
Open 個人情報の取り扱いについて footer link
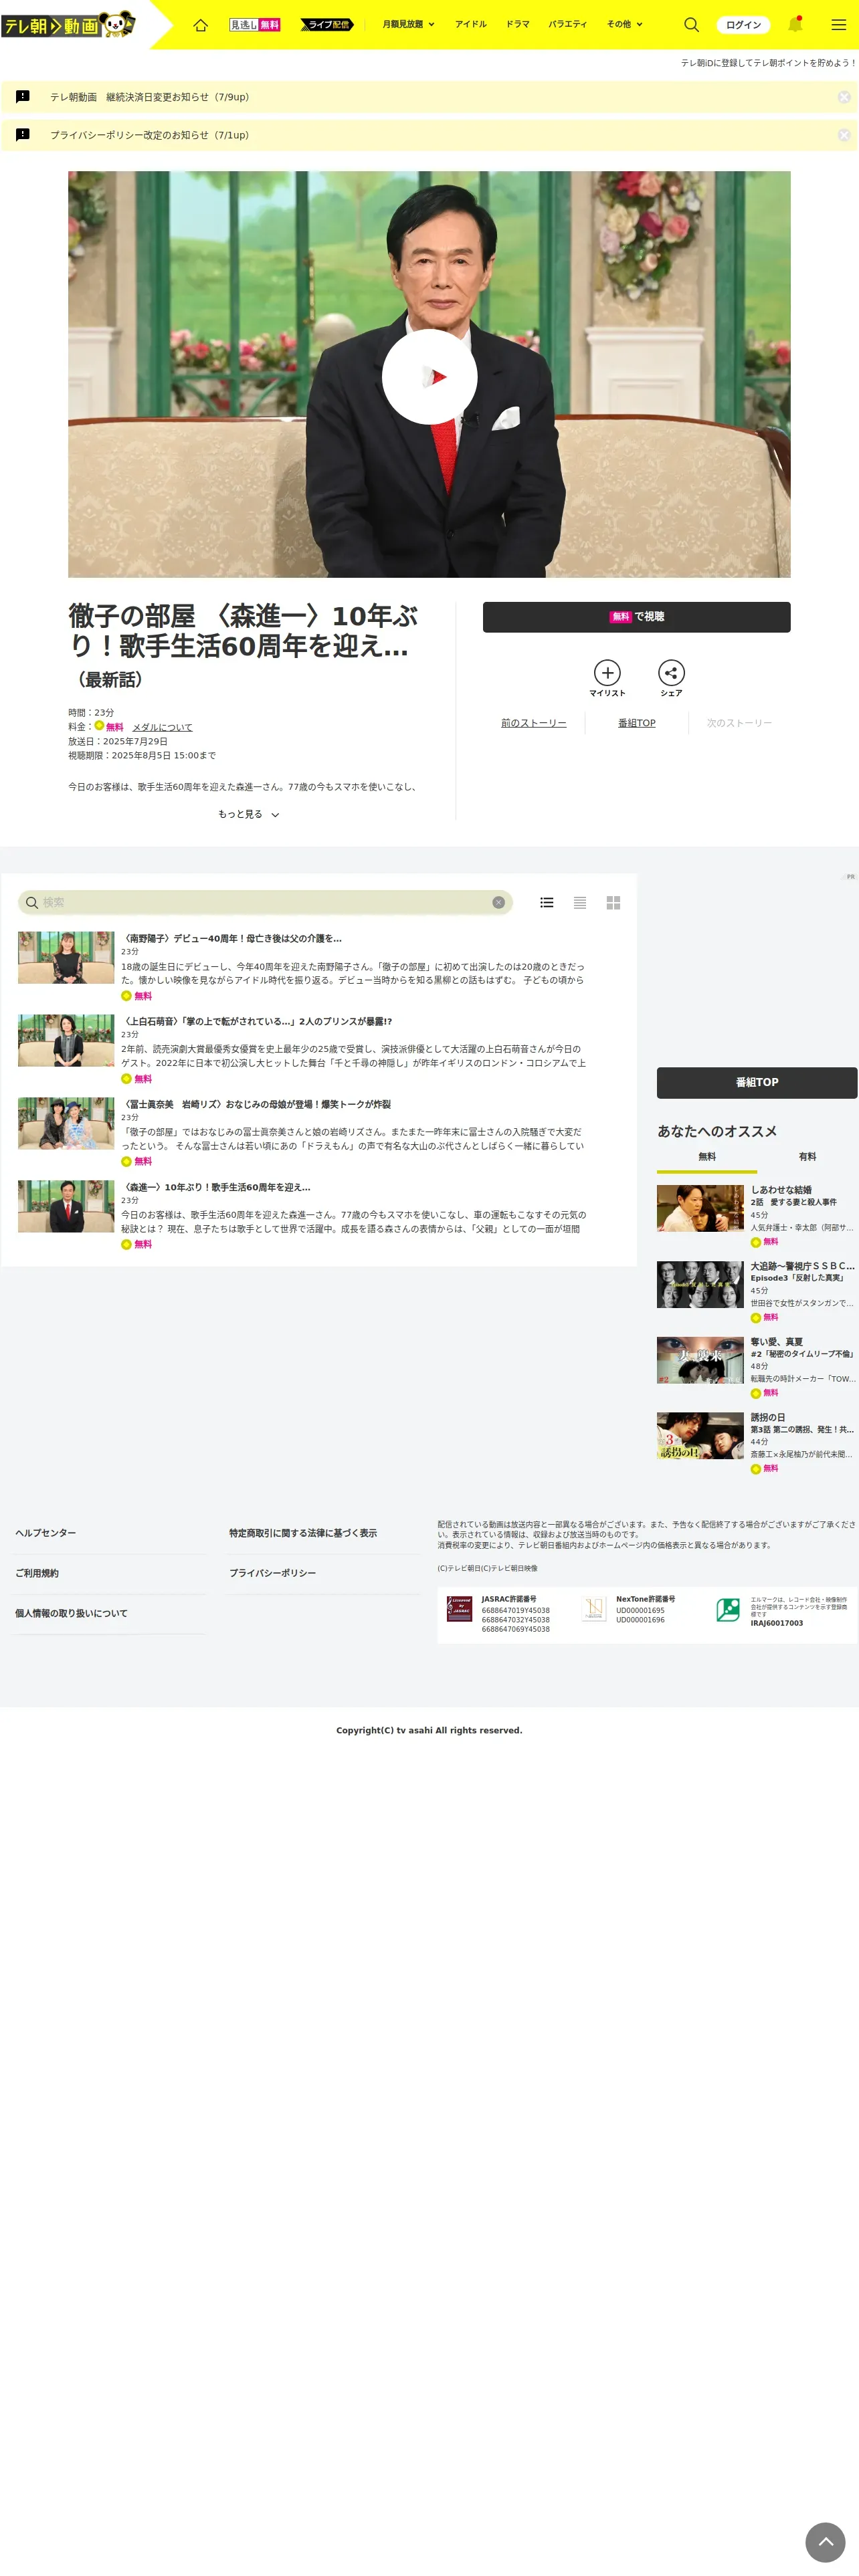point(71,1613)
